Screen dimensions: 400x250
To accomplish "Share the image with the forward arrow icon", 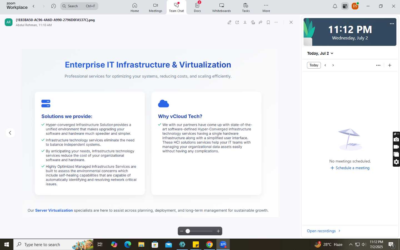I will (x=261, y=22).
